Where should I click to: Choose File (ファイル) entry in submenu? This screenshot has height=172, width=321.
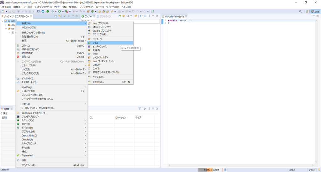pyautogui.click(x=110, y=69)
